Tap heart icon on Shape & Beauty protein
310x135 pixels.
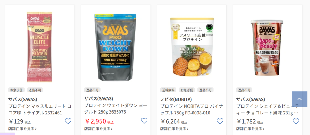[296, 121]
